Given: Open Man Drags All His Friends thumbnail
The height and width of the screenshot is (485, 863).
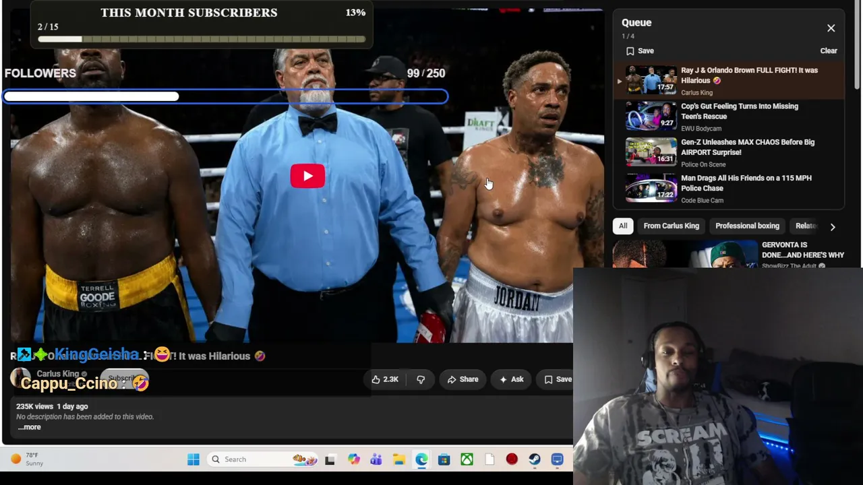Looking at the screenshot, I should coord(651,188).
